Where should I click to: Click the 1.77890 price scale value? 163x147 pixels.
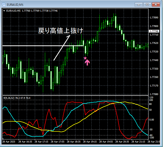click(x=154, y=18)
